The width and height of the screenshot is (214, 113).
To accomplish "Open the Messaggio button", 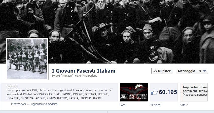I will click(186, 71).
